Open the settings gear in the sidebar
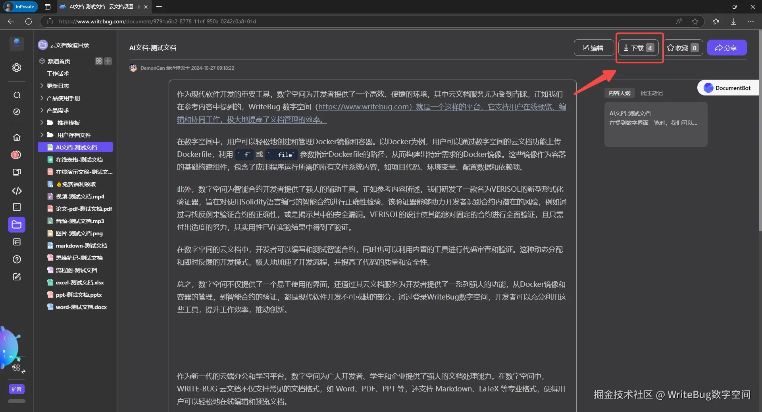 coord(16,68)
